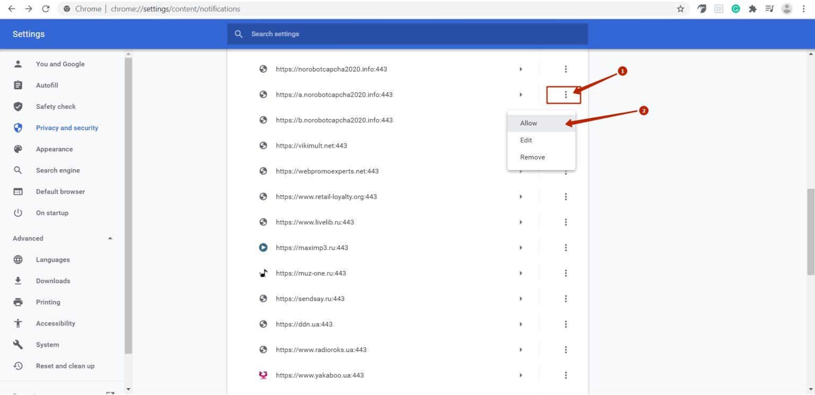The width and height of the screenshot is (815, 395).
Task: Collapse the Advanced section in sidebar
Action: [x=110, y=238]
